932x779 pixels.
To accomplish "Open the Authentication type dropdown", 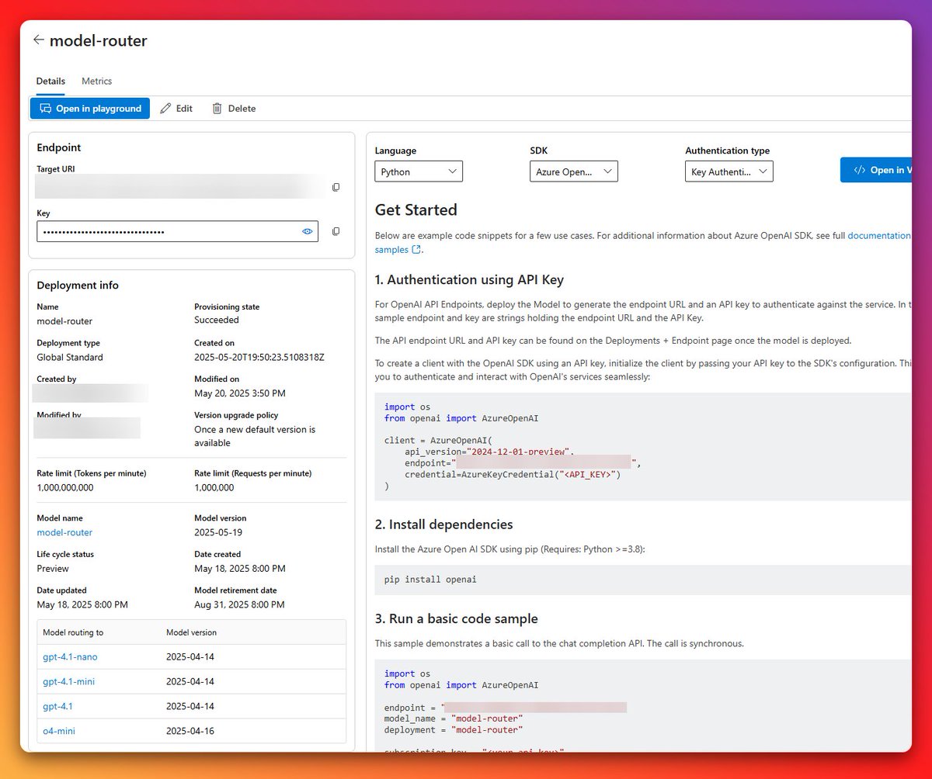I will (729, 171).
